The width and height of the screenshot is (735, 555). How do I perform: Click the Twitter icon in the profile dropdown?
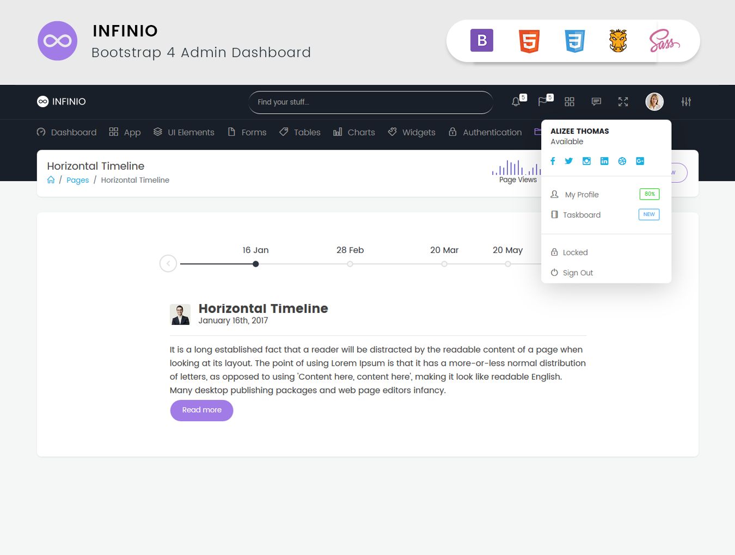[569, 161]
